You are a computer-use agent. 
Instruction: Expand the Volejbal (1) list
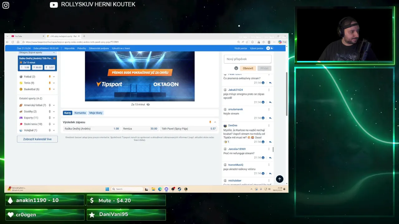(x=54, y=130)
